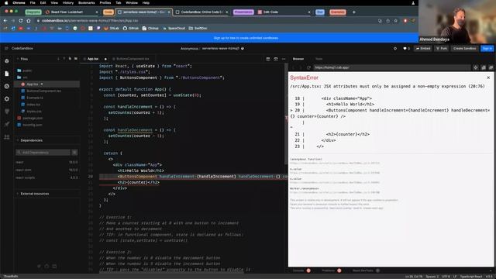This screenshot has width=496, height=279.
Task: Switch to React Flow Lucidchart Chrome tab
Action: (x=72, y=12)
